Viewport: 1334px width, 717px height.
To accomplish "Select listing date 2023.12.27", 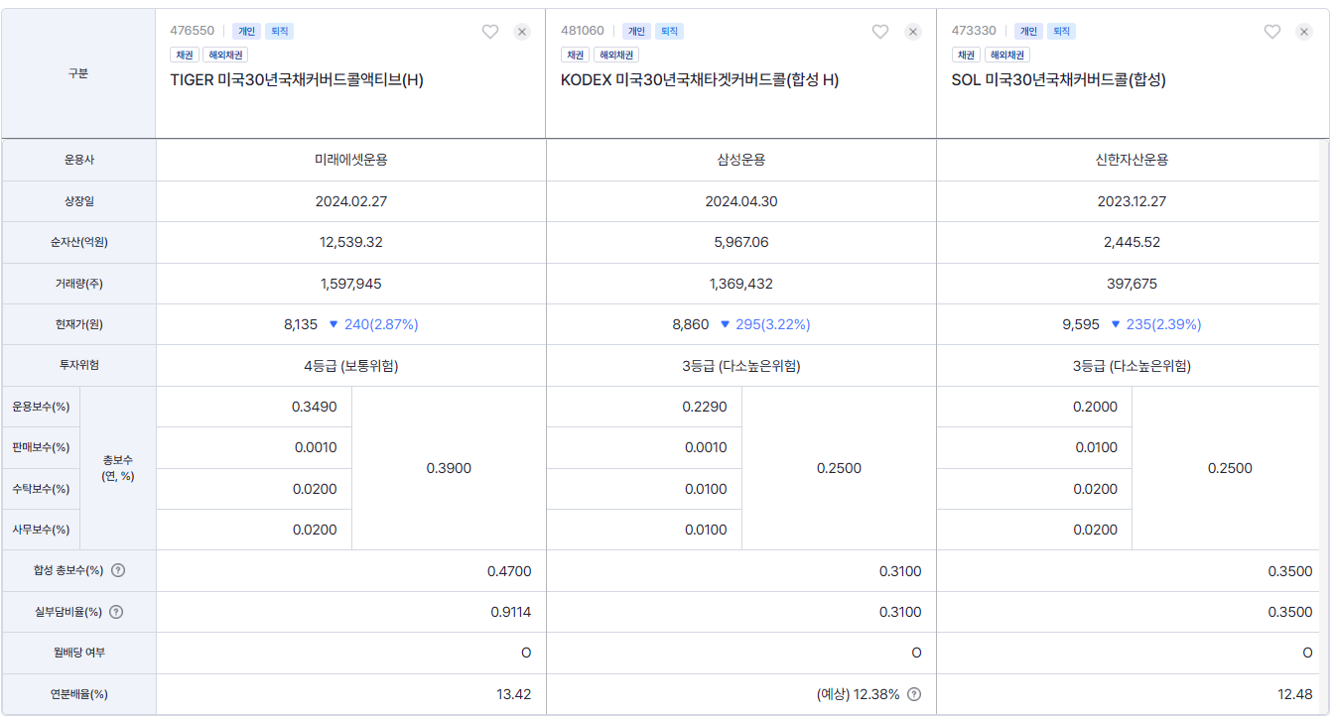I will click(1132, 201).
